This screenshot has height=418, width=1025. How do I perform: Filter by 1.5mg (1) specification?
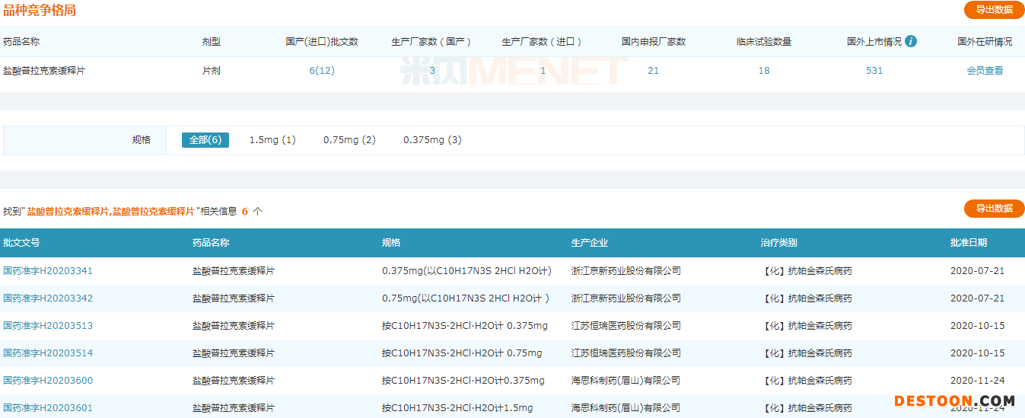tap(272, 140)
